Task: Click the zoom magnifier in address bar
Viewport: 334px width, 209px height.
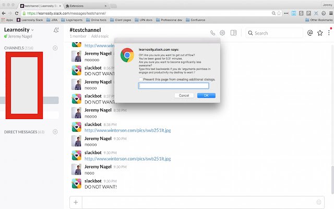Action: [273, 13]
